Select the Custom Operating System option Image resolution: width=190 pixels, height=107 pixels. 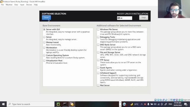(x=44, y=55)
